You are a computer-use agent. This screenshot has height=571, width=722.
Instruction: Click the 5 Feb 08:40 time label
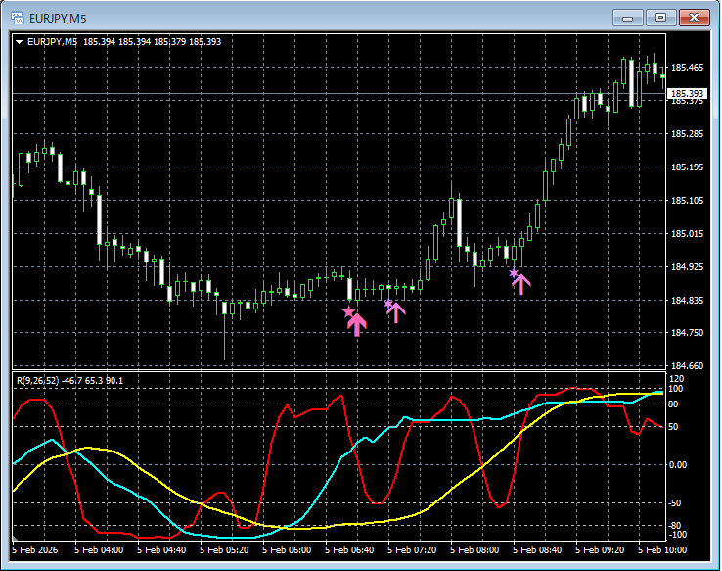pyautogui.click(x=537, y=550)
